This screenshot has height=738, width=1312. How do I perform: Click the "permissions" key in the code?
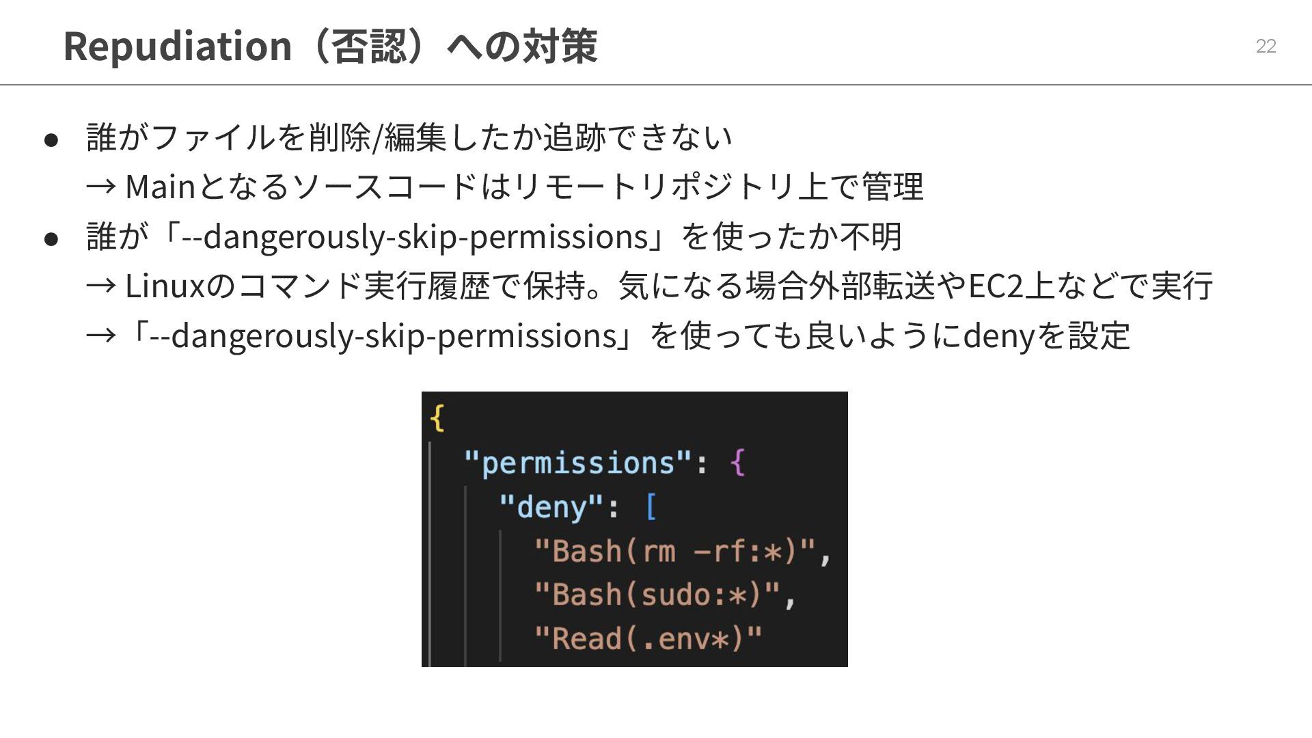point(578,463)
